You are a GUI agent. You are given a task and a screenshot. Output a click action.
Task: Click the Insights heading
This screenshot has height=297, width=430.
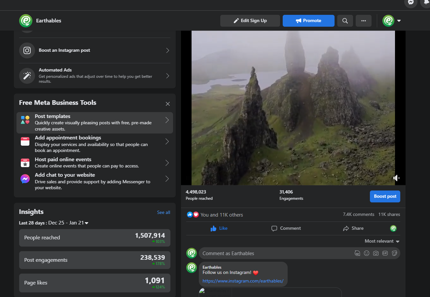click(31, 212)
